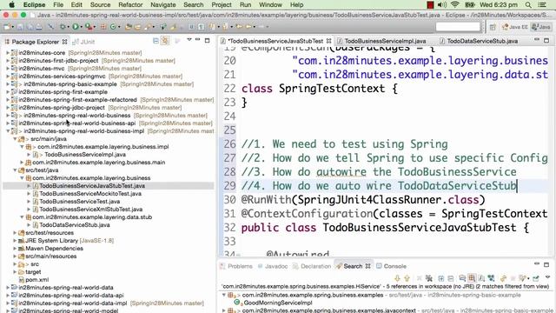Viewport: 556px width, 313px height.
Task: Switch to the Console tab
Action: point(391,266)
